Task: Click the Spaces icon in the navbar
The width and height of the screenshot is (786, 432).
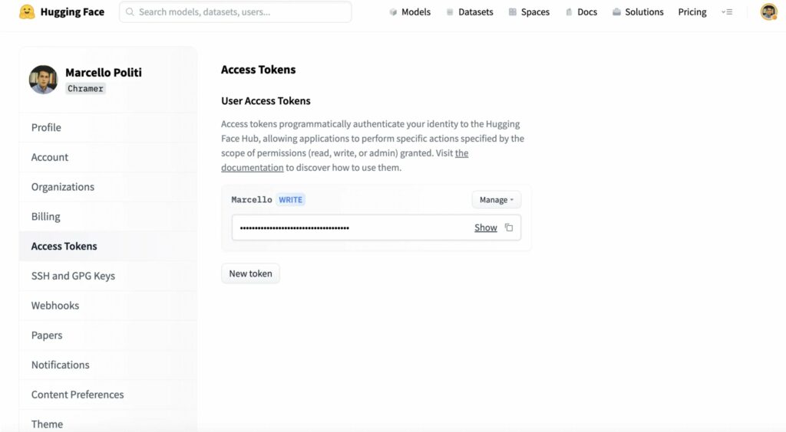Action: [x=513, y=12]
